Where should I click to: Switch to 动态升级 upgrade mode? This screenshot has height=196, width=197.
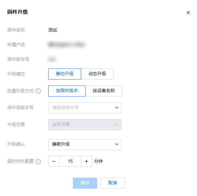click(x=98, y=74)
